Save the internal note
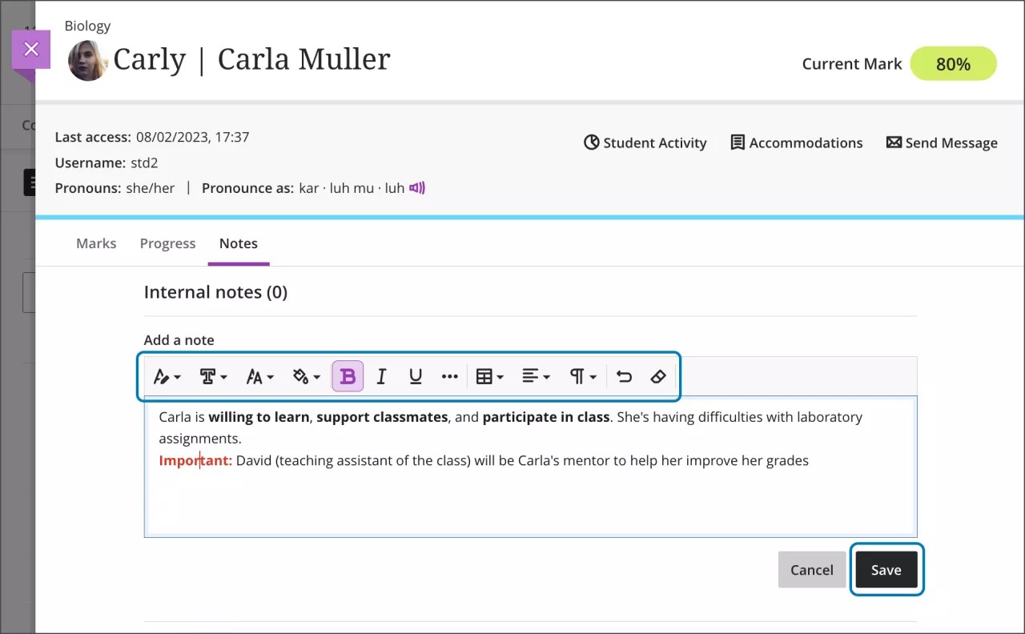The height and width of the screenshot is (634, 1025). click(886, 569)
